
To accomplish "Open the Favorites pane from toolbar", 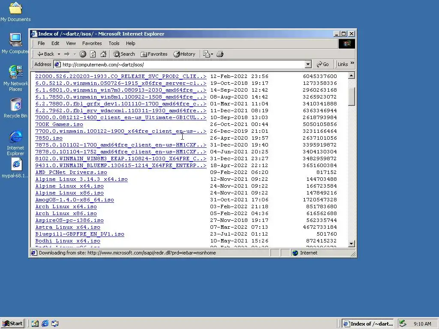I will coord(154,54).
